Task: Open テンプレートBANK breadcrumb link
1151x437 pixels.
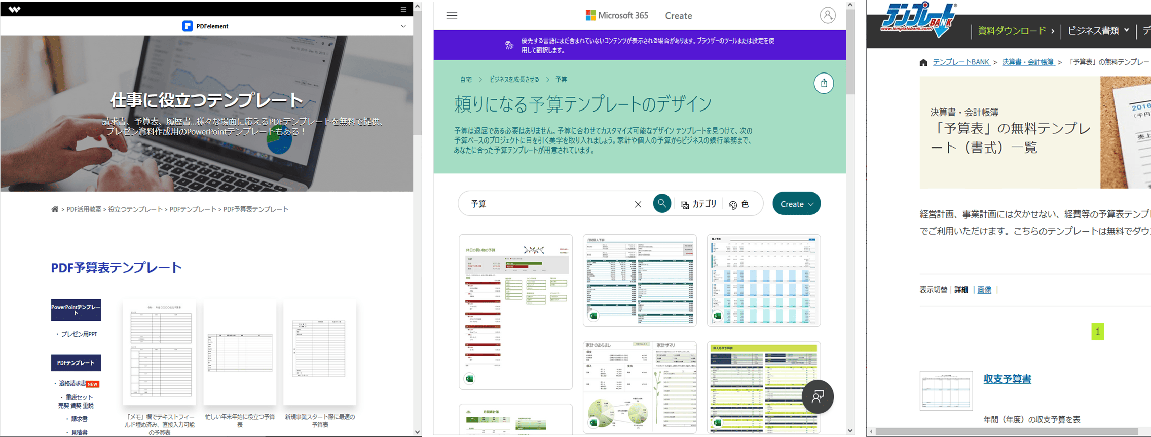Action: 961,62
